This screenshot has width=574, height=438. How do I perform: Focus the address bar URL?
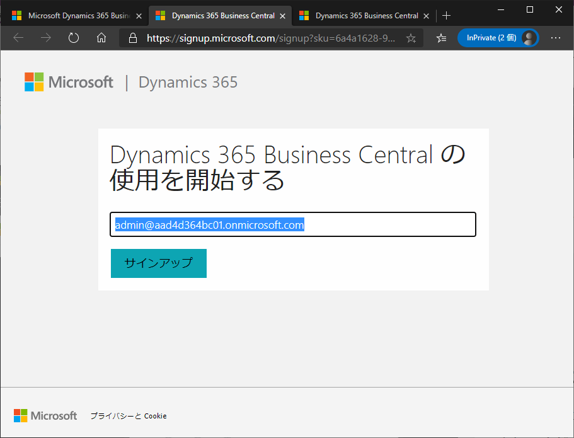(x=271, y=38)
